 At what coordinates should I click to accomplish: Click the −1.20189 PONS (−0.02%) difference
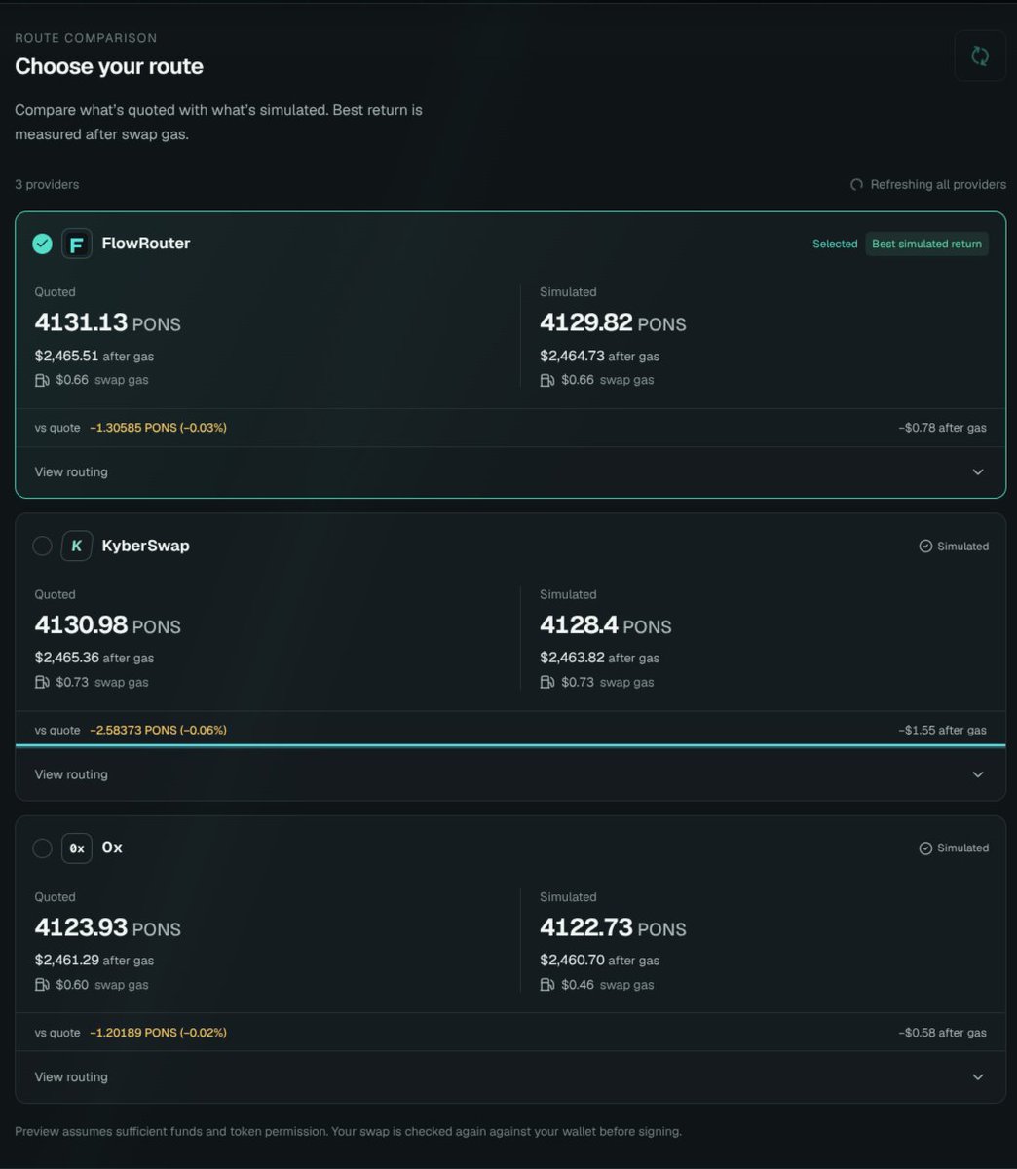click(x=158, y=1033)
